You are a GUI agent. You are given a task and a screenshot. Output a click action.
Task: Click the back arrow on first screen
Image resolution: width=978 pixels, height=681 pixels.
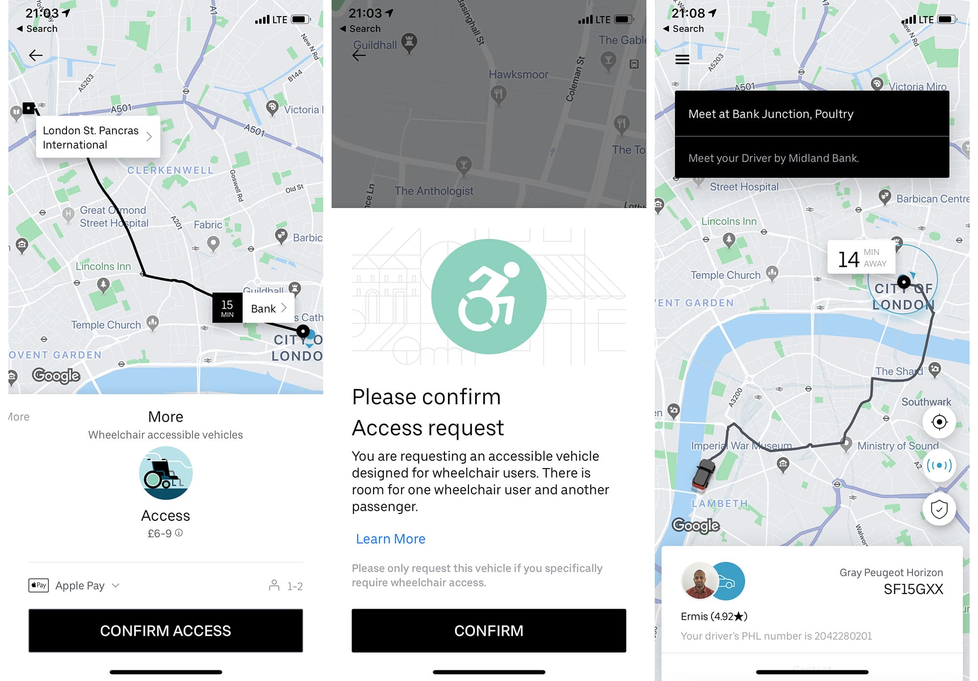click(36, 56)
